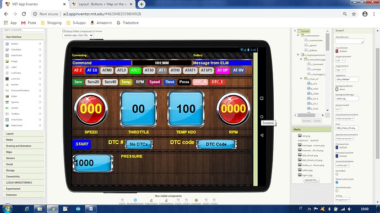
Task: Click the Android back triangle on the tablet preview
Action: tap(262, 135)
